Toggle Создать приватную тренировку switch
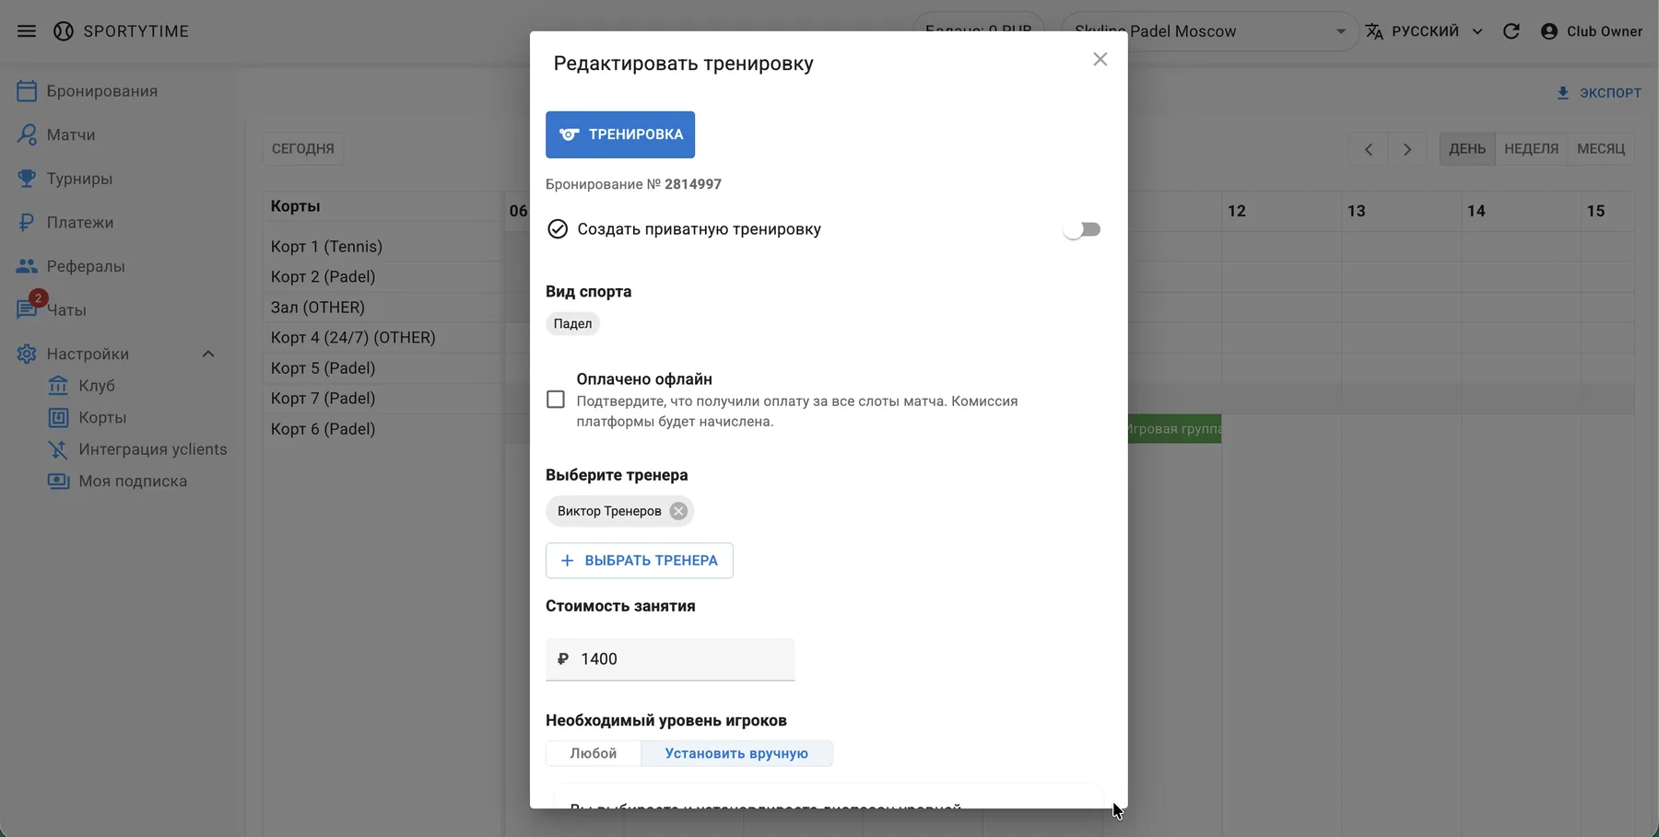 [1081, 229]
